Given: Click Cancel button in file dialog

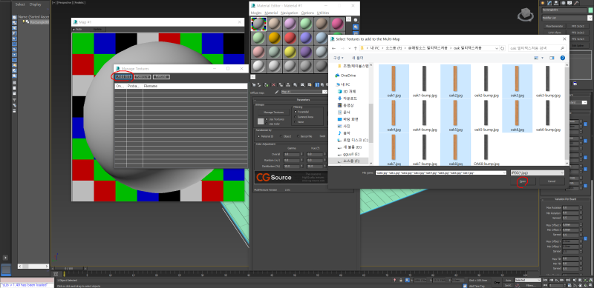Looking at the screenshot, I should (552, 181).
